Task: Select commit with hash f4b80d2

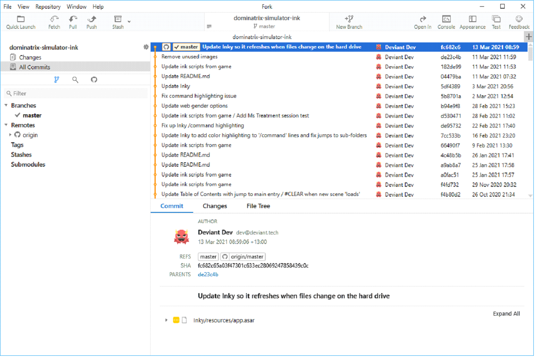Action: (x=339, y=194)
